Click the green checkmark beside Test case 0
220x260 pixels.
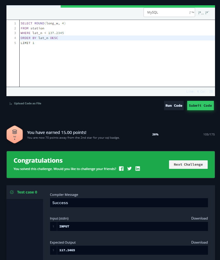point(12,192)
